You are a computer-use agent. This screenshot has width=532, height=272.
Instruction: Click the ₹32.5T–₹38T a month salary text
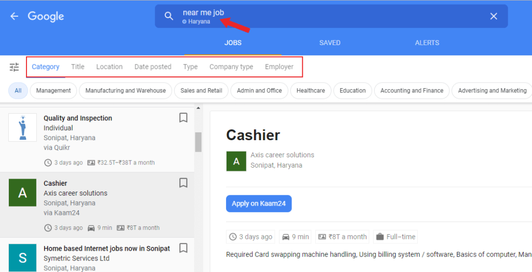click(126, 162)
